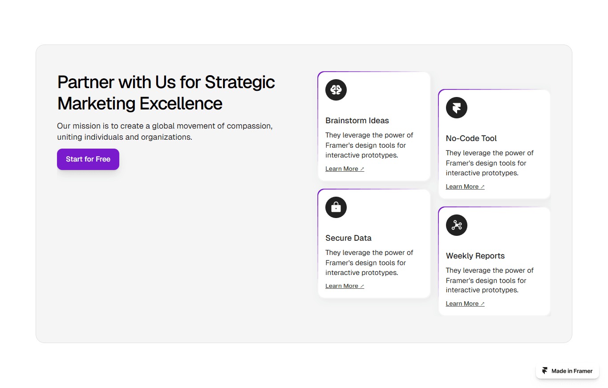The image size is (608, 388).
Task: Start for Free with the purple button
Action: 88,159
